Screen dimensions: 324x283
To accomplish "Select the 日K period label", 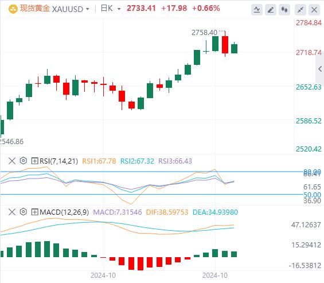I will click(107, 9).
